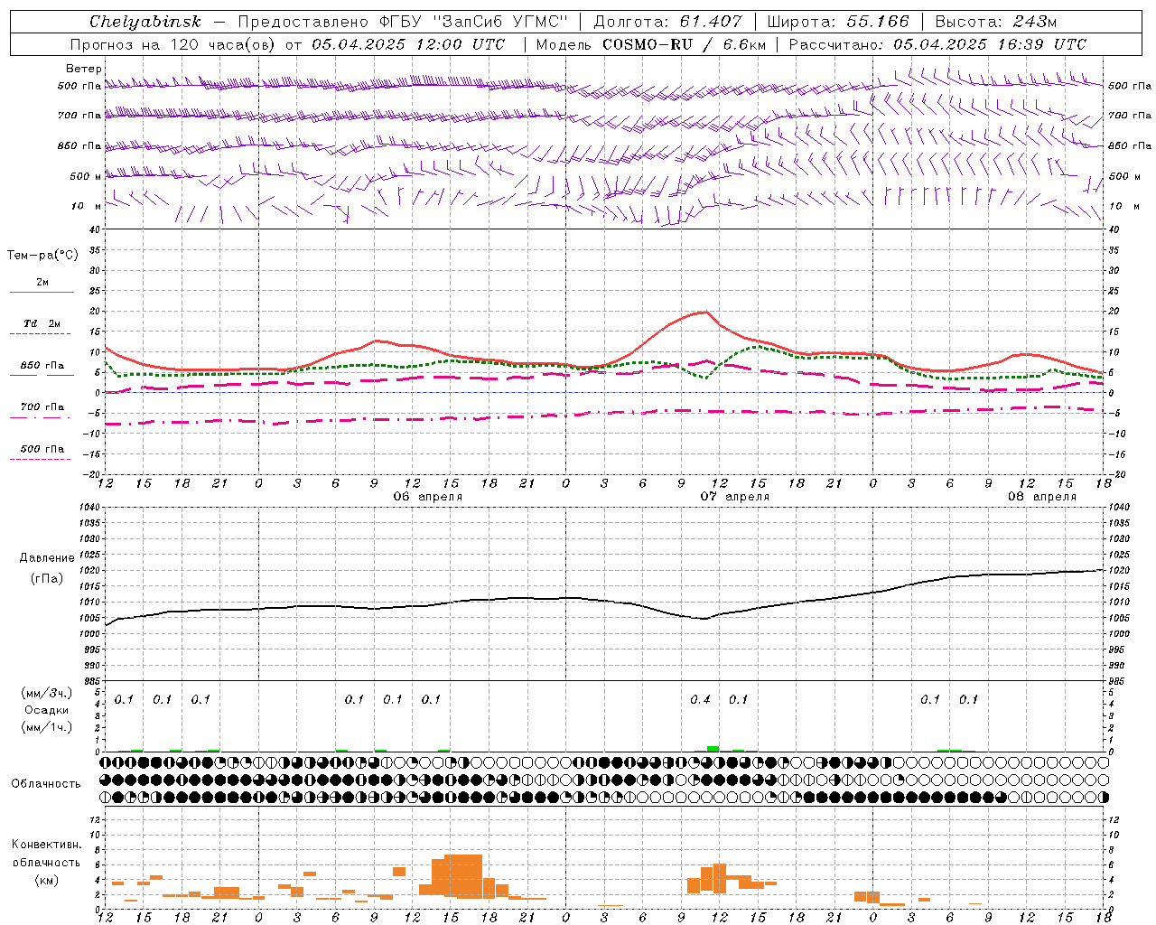Click the '(км)' unit label for convective cloud
This screenshot has height=925, width=1156.
point(47,880)
